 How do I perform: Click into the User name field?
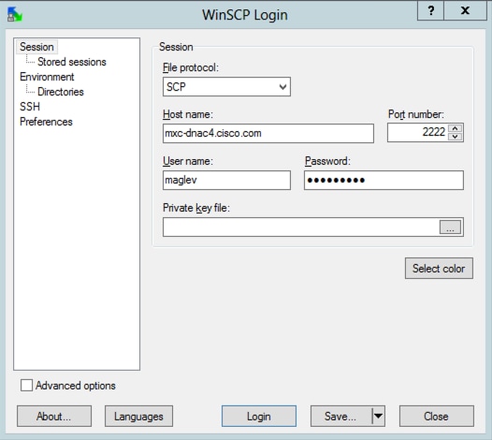click(226, 180)
